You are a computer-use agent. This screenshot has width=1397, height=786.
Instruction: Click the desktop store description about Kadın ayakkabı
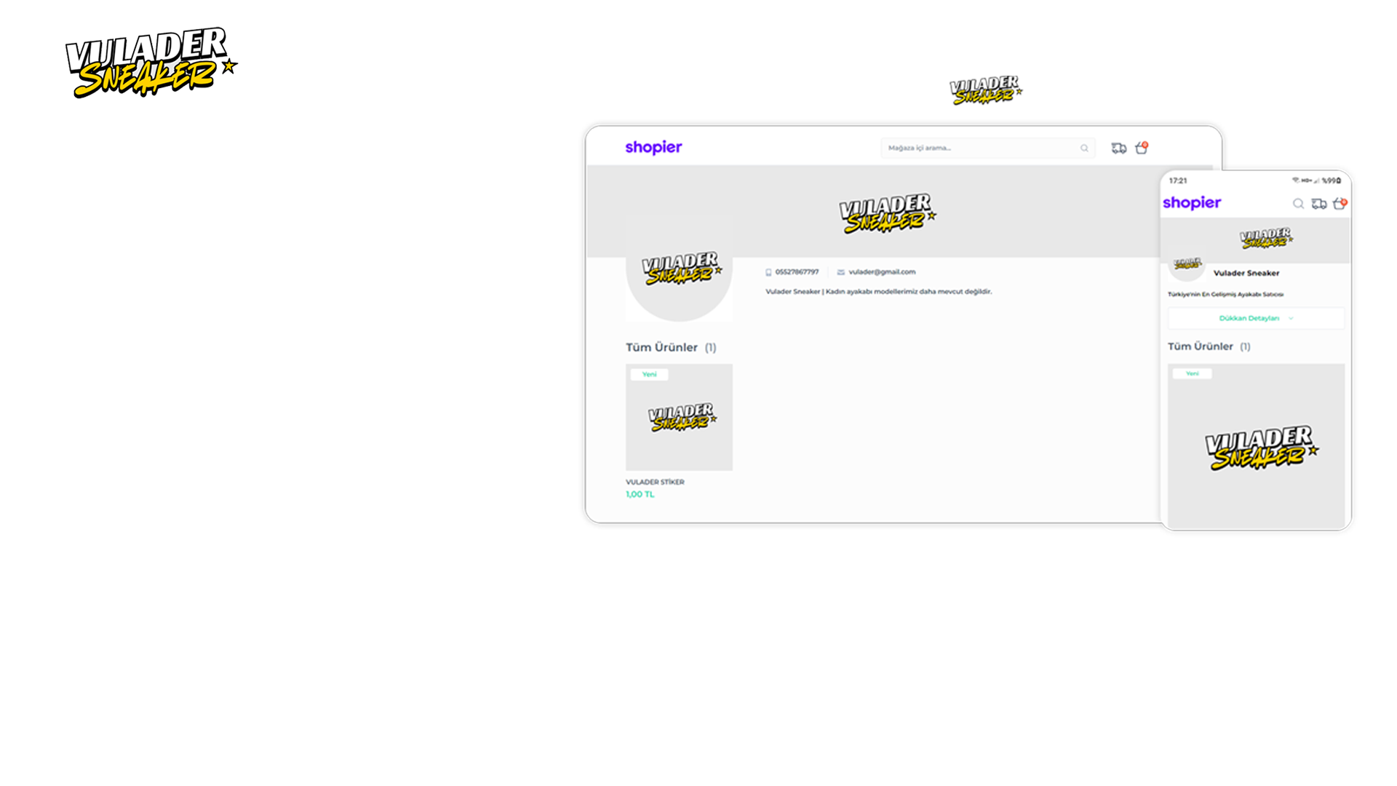tap(878, 292)
